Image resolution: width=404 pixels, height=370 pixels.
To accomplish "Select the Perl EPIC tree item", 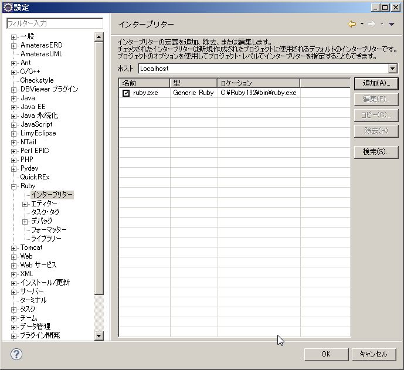I will [35, 151].
